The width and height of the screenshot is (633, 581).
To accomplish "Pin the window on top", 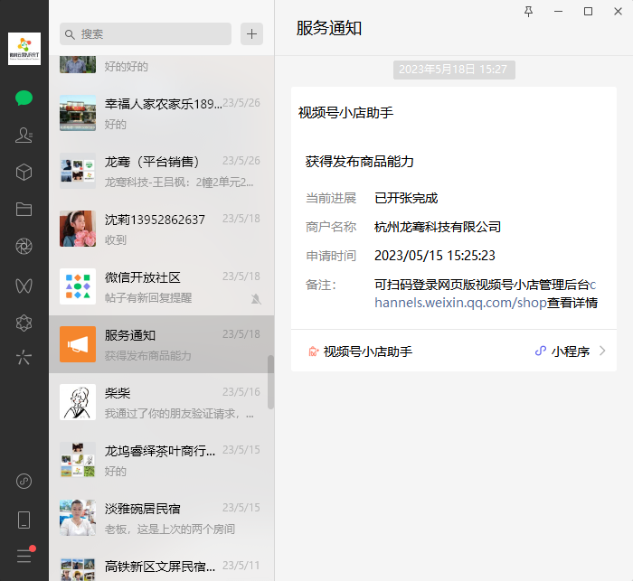I will point(528,12).
